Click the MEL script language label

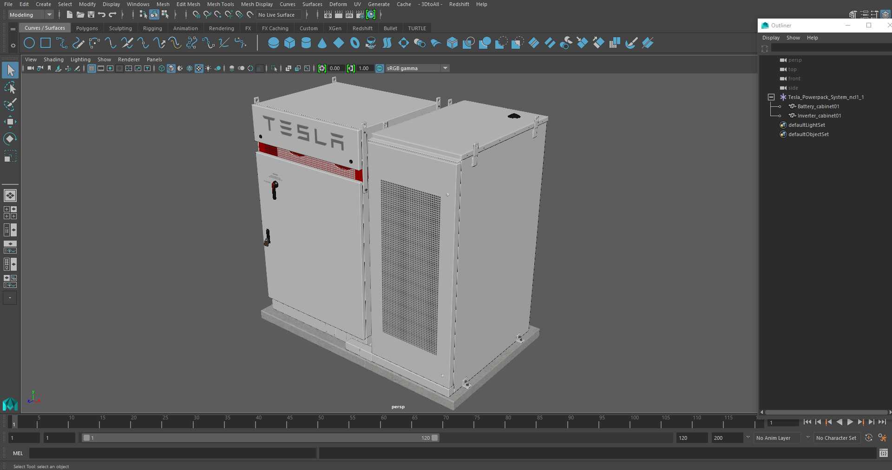18,453
